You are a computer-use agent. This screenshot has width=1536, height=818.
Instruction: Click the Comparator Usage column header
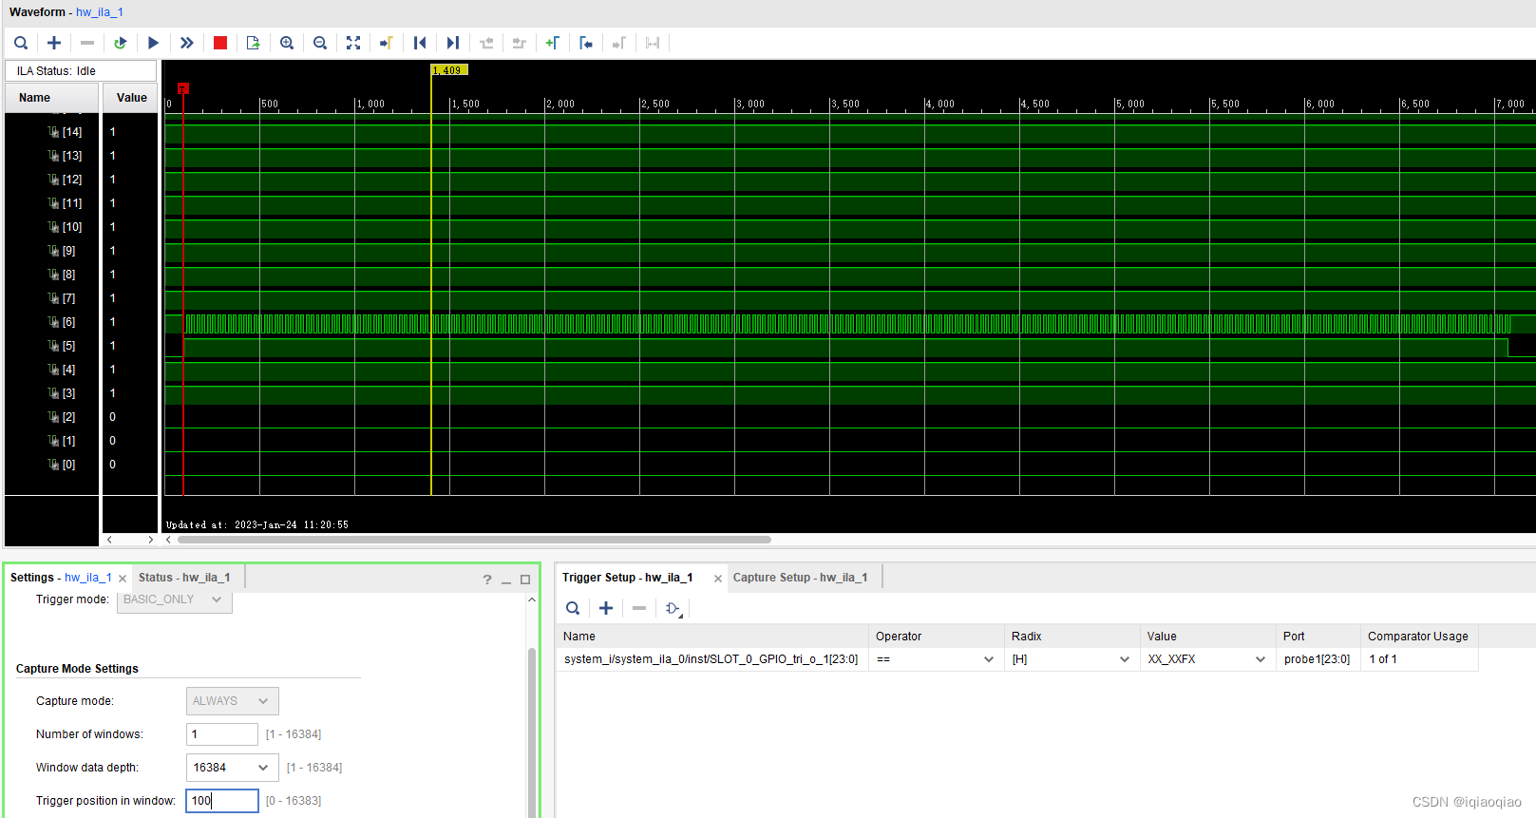click(1418, 637)
